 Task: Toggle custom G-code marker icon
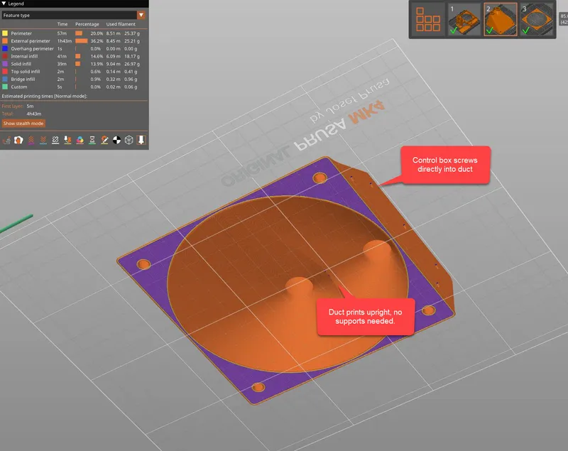point(104,140)
